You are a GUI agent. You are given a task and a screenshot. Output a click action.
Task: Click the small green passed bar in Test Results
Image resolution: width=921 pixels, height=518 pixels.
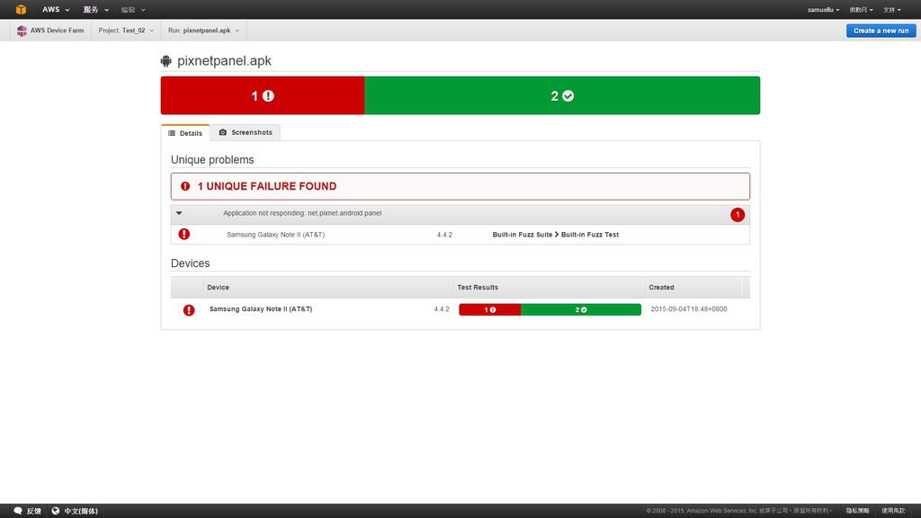click(x=581, y=309)
